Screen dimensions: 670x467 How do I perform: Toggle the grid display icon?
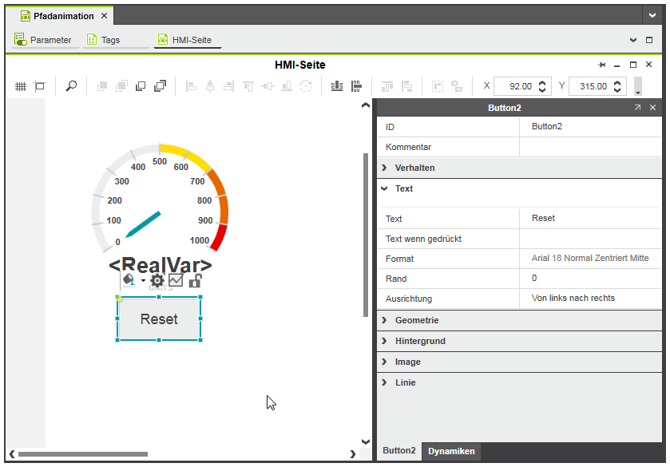pos(21,86)
